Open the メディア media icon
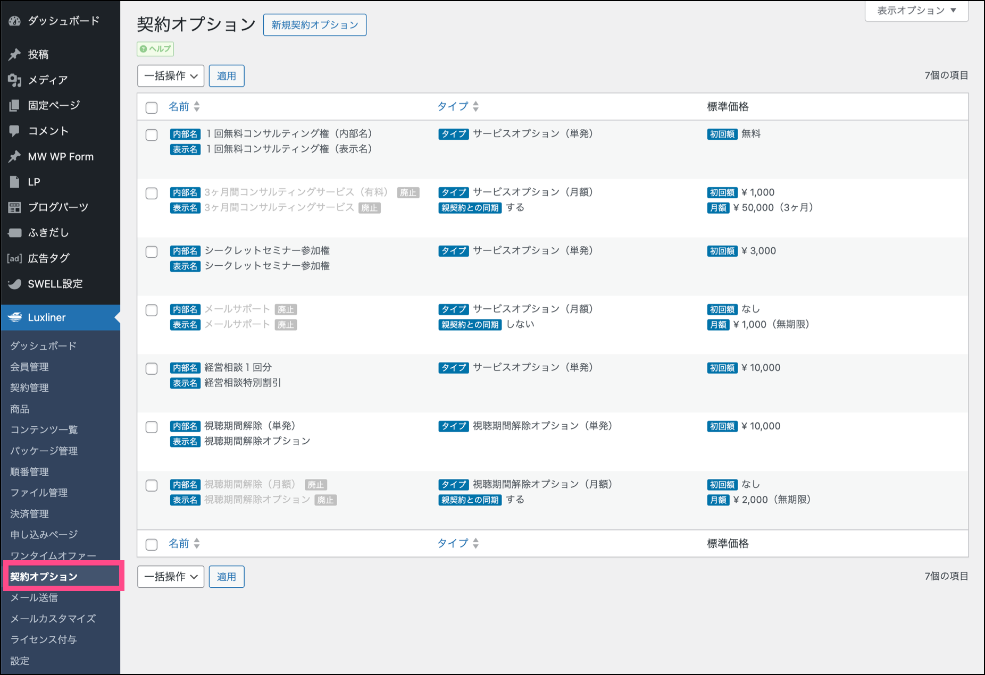 15,80
